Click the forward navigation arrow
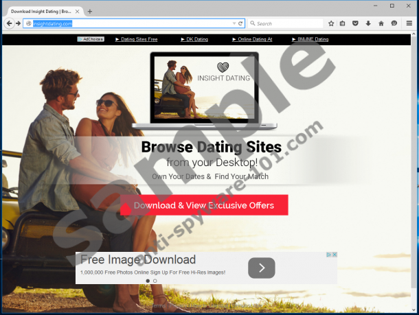 [x=17, y=23]
